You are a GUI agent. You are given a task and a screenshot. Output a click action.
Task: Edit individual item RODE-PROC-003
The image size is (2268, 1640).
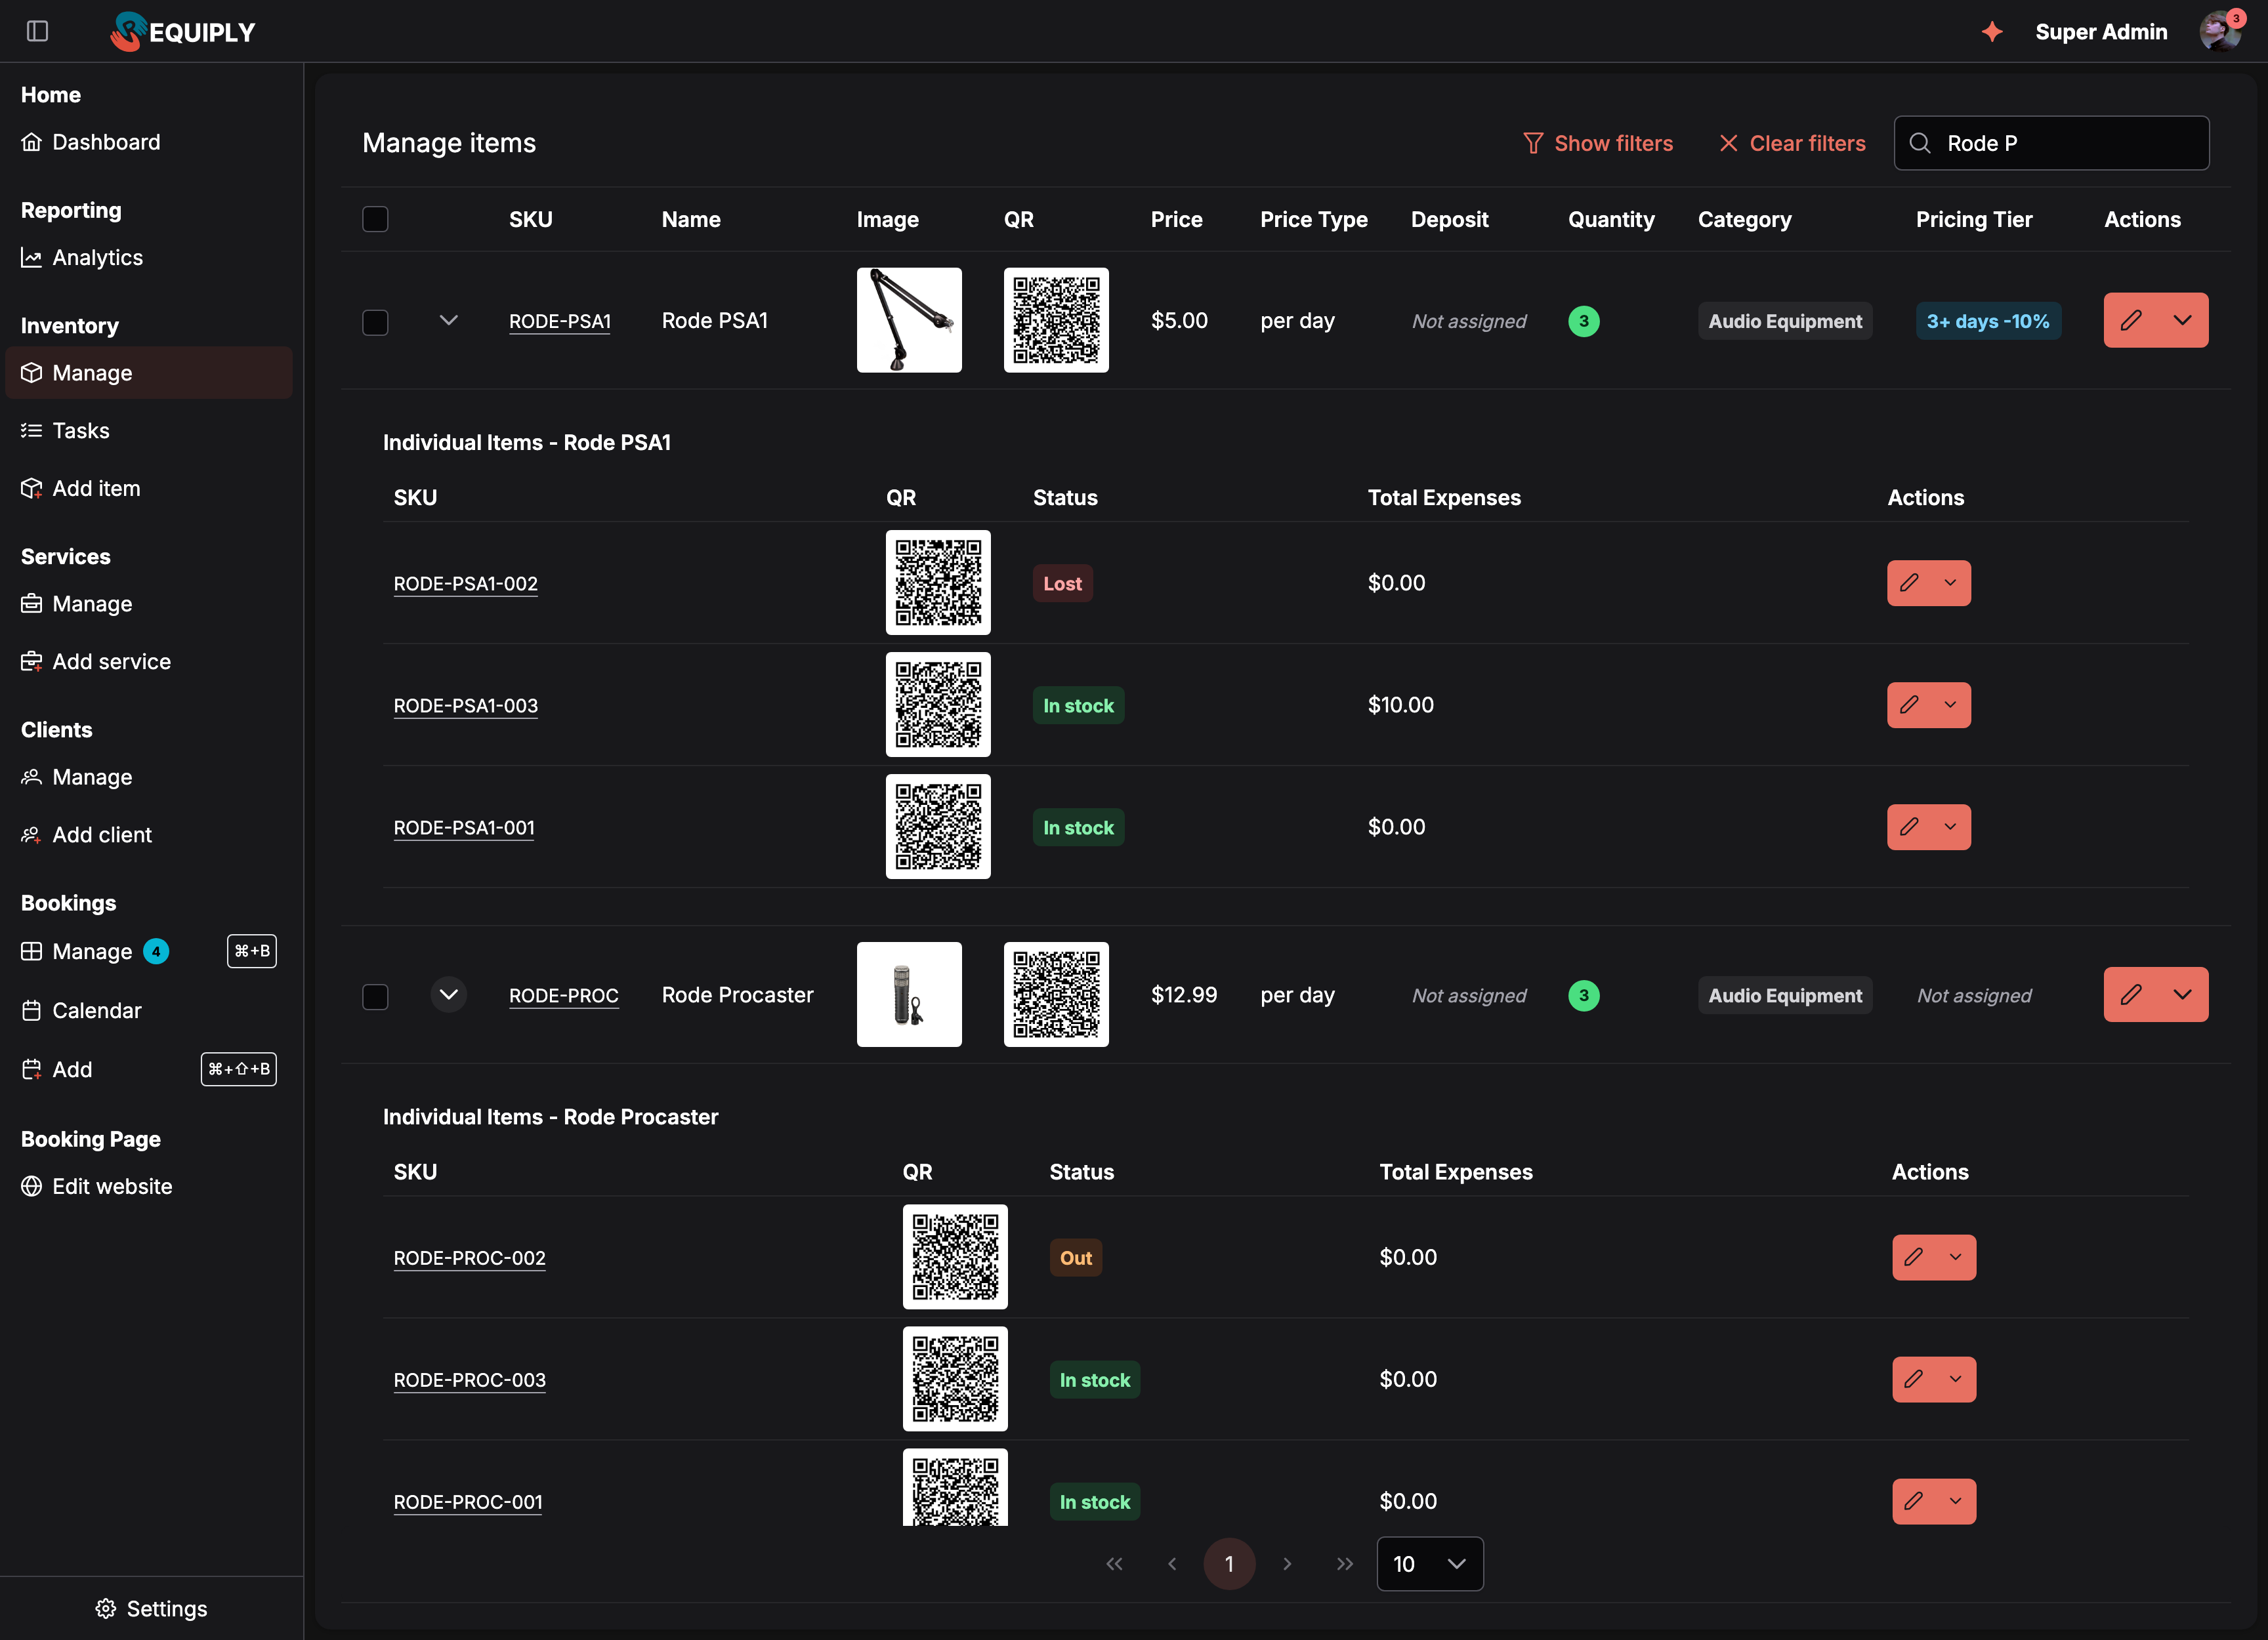tap(1914, 1379)
